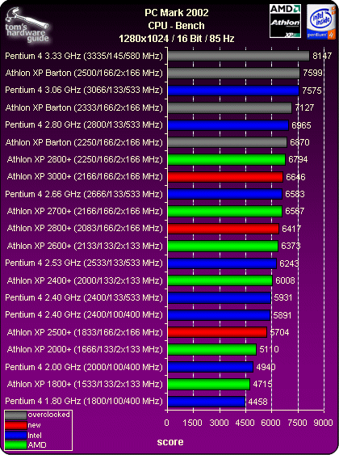Click the score value 5891

coord(282,315)
